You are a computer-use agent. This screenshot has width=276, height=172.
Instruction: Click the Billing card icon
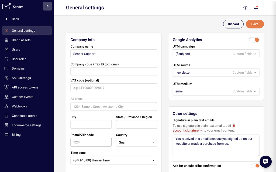click(6, 135)
